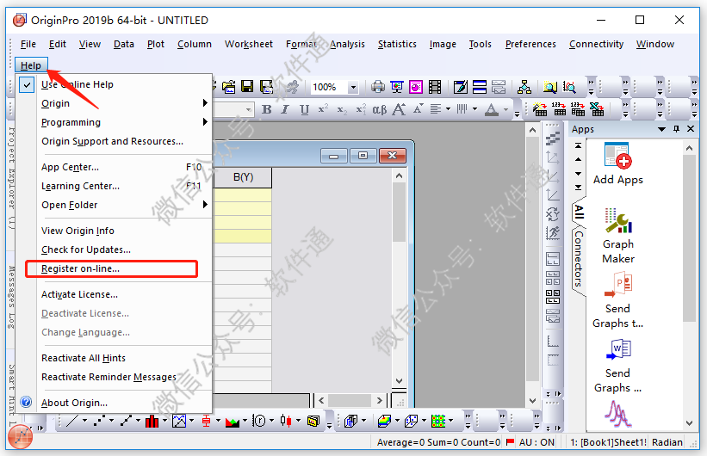Open the 100% zoom dropdown
Viewport: 707px width, 456px height.
point(353,87)
